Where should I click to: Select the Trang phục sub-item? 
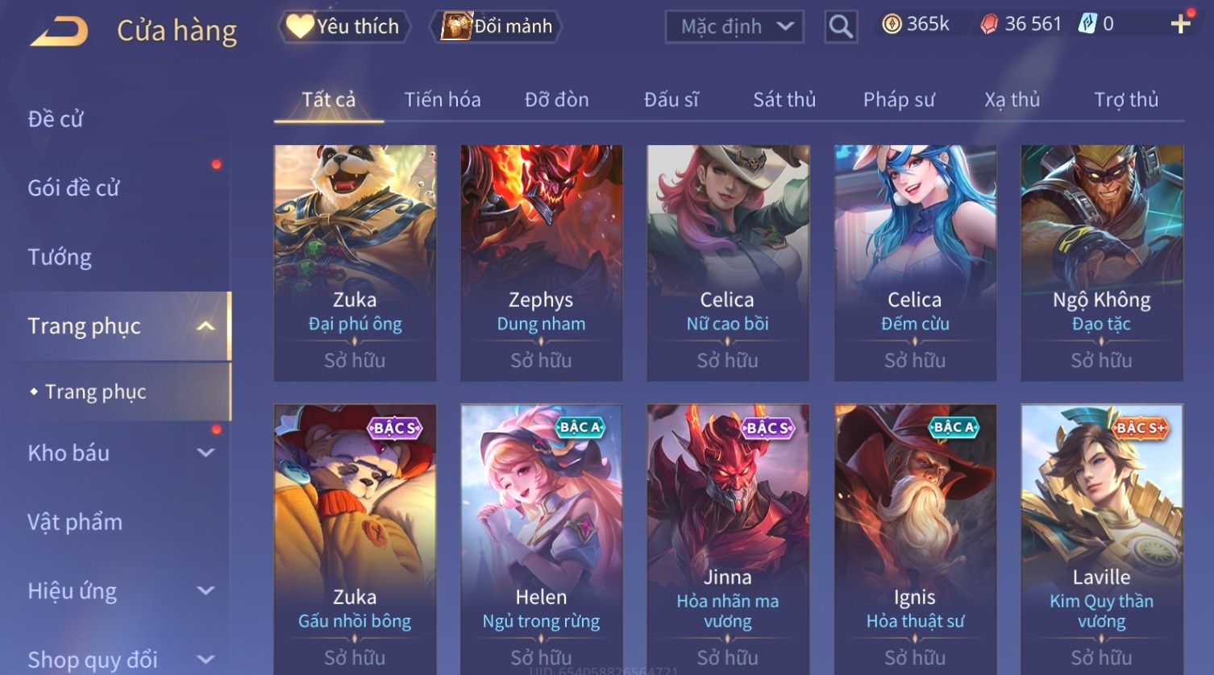click(x=96, y=391)
